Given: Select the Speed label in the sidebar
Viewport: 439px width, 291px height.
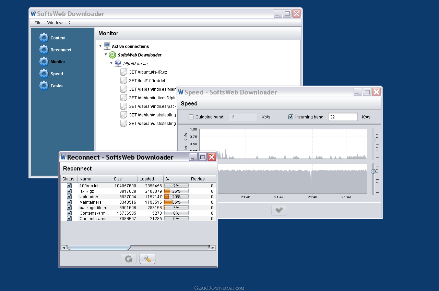Looking at the screenshot, I should (x=57, y=74).
